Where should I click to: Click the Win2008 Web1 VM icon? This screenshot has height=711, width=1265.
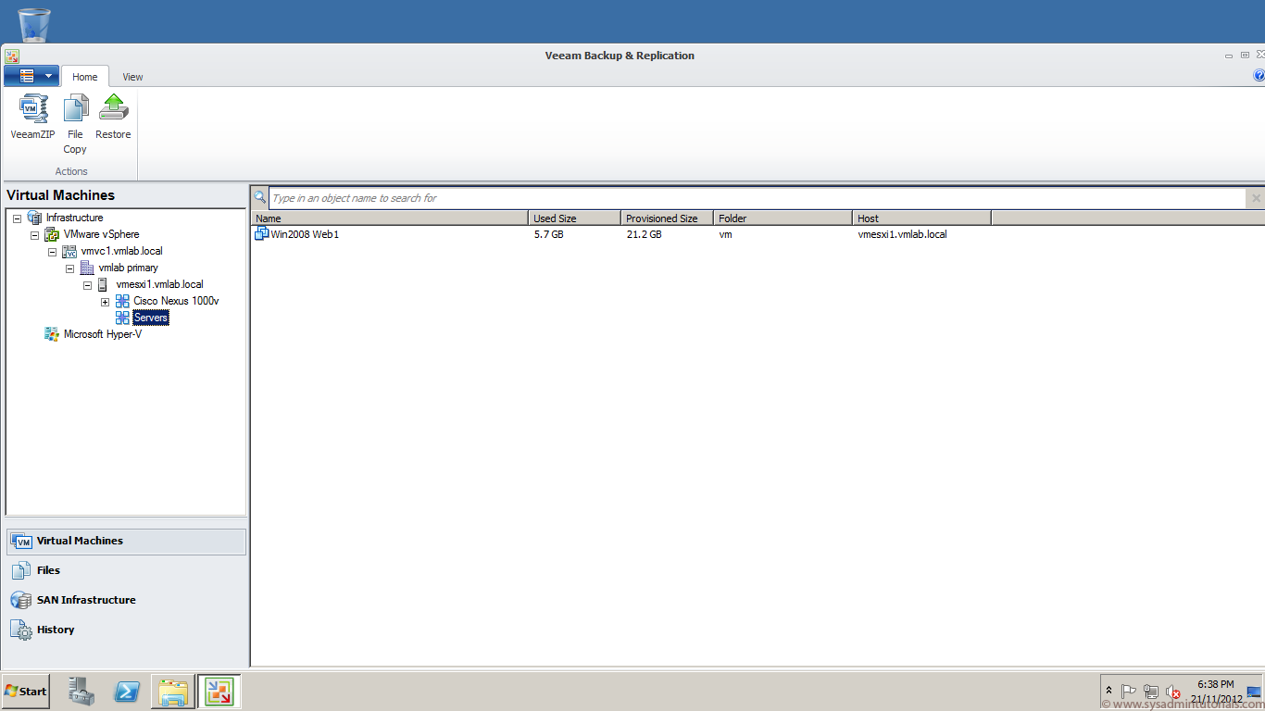[x=261, y=234]
